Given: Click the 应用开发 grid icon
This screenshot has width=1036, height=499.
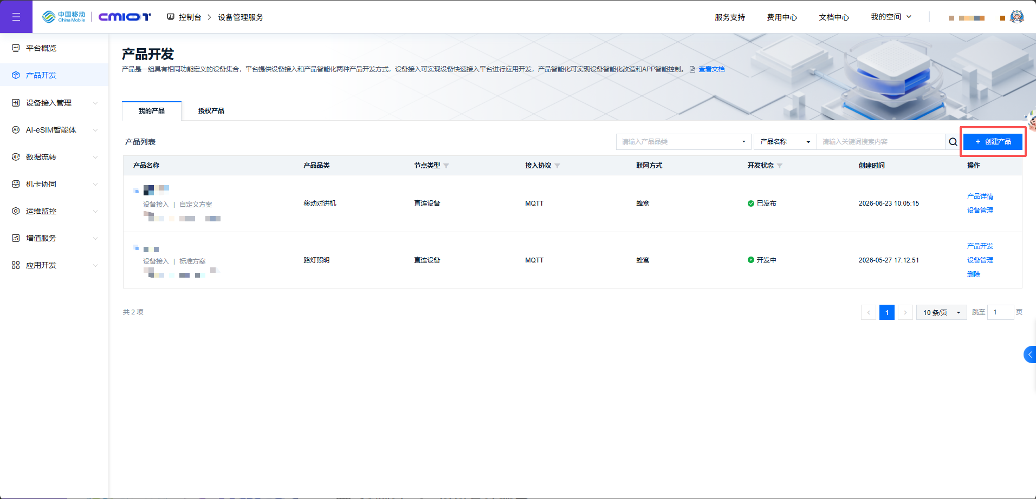Looking at the screenshot, I should click(x=16, y=265).
